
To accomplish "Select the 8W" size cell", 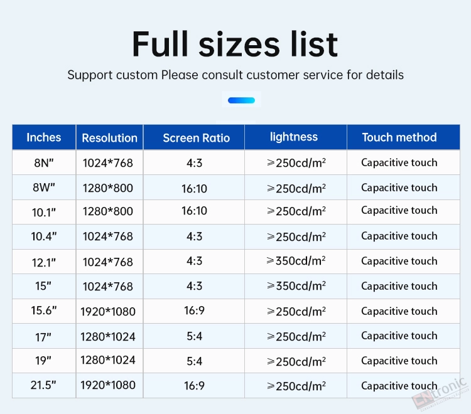I will tap(44, 187).
